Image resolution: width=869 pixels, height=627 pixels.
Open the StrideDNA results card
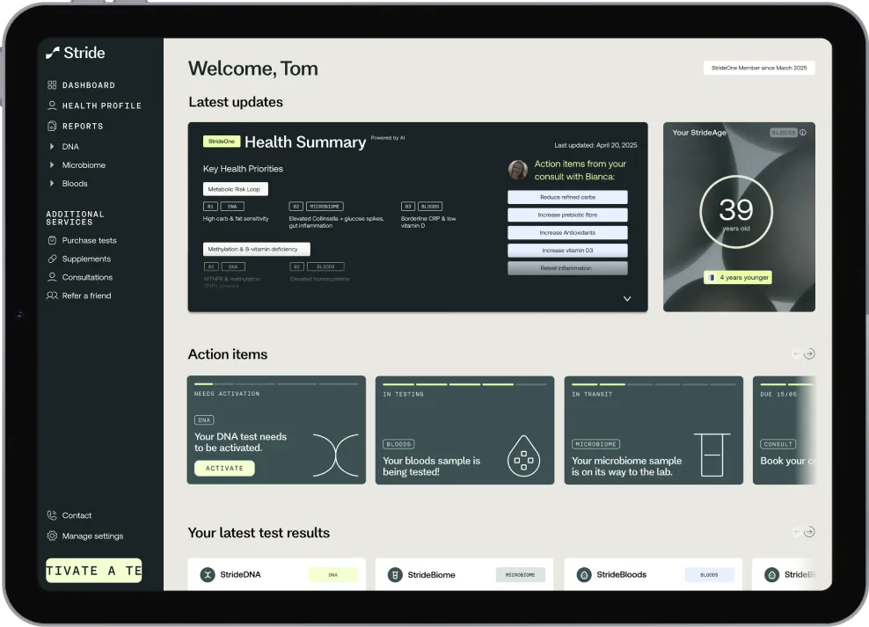276,574
